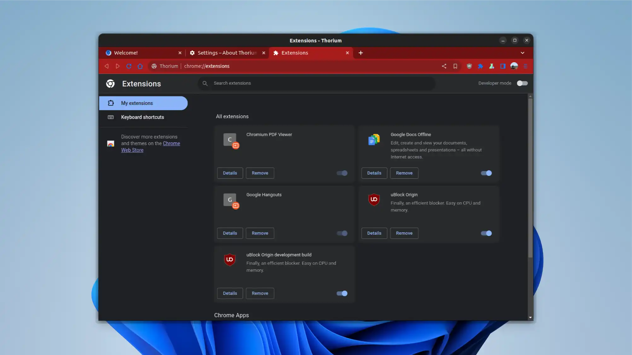
Task: Turn off the uBlock Origin development build toggle
Action: point(341,293)
